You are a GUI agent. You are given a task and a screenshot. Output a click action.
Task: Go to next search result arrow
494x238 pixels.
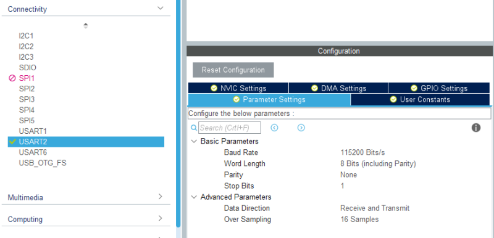(x=301, y=128)
